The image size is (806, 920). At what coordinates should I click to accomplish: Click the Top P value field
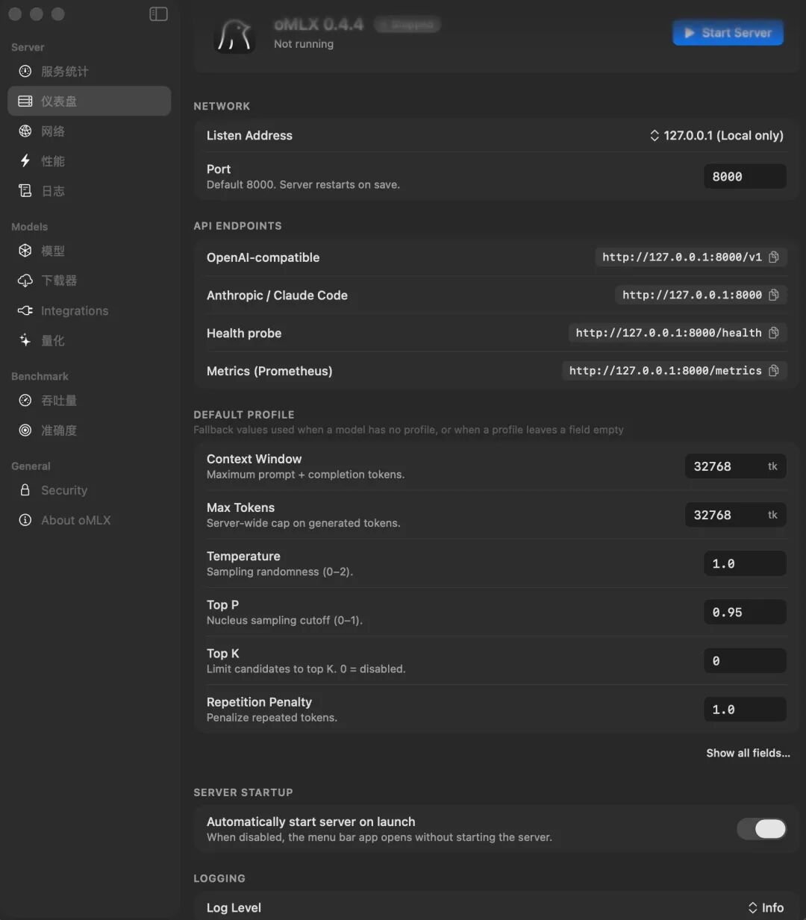[745, 612]
